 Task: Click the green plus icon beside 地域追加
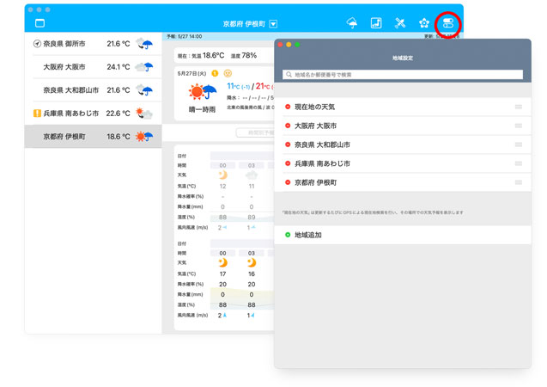tap(288, 234)
